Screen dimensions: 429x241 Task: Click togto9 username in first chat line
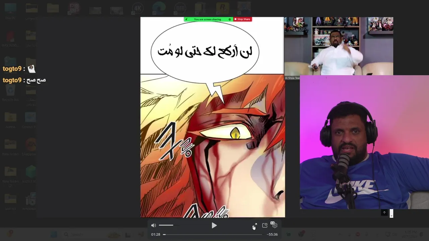click(12, 69)
